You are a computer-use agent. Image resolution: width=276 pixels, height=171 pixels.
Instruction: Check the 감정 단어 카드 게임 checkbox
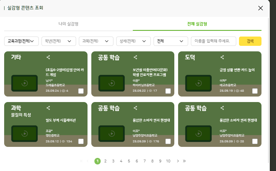click(81, 91)
